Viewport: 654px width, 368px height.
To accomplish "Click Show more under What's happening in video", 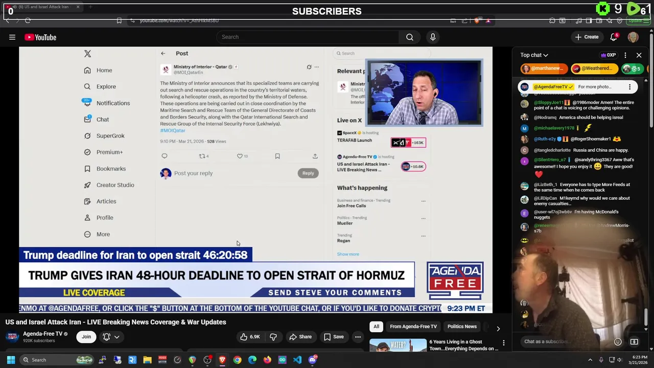I will pyautogui.click(x=348, y=254).
